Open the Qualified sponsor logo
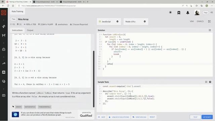The width and height of the screenshot is (215, 121). 86,116
